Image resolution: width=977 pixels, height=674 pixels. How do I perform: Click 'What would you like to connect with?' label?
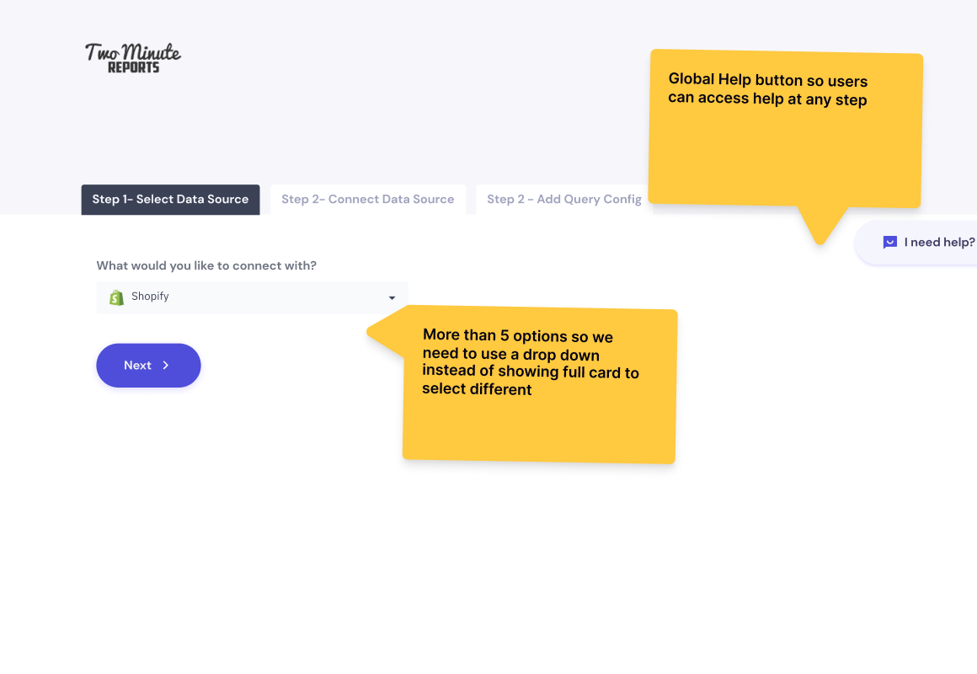pyautogui.click(x=206, y=265)
